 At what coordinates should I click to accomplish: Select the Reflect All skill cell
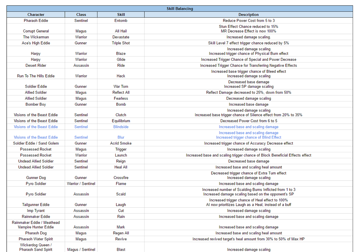tap(121, 92)
